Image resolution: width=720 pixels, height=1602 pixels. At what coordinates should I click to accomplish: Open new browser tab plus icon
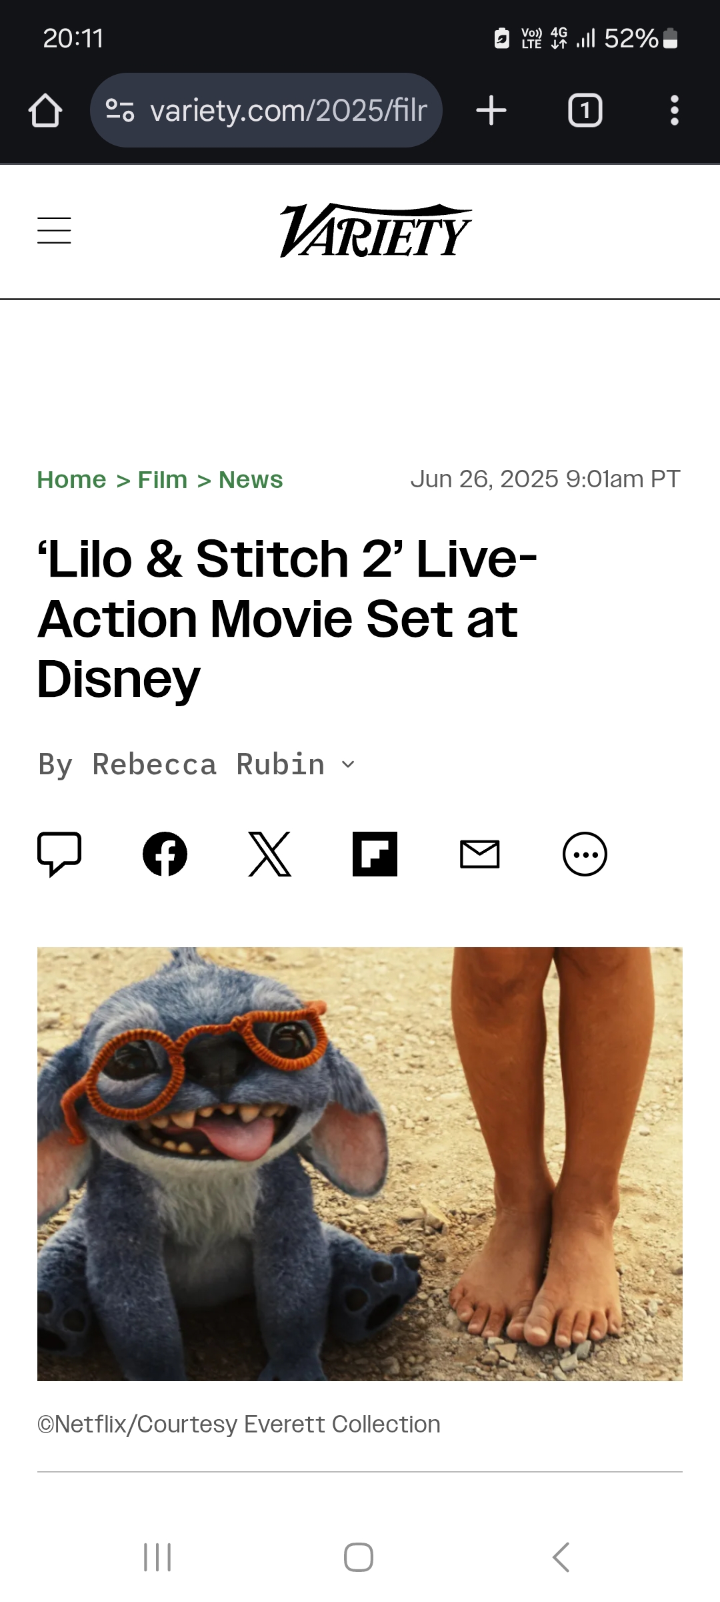pyautogui.click(x=491, y=110)
